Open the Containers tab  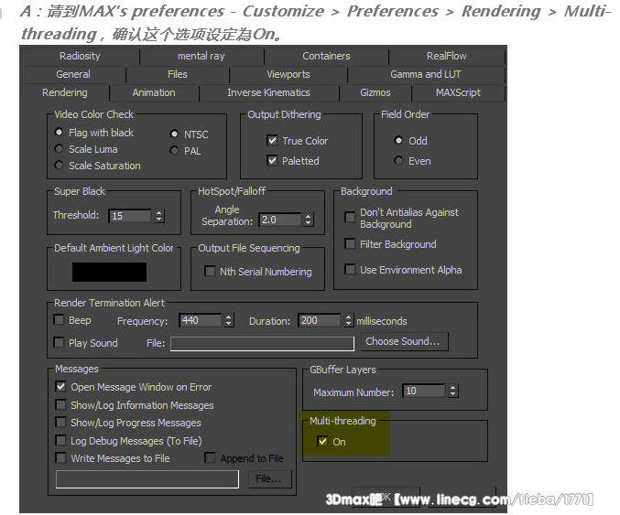[x=326, y=56]
